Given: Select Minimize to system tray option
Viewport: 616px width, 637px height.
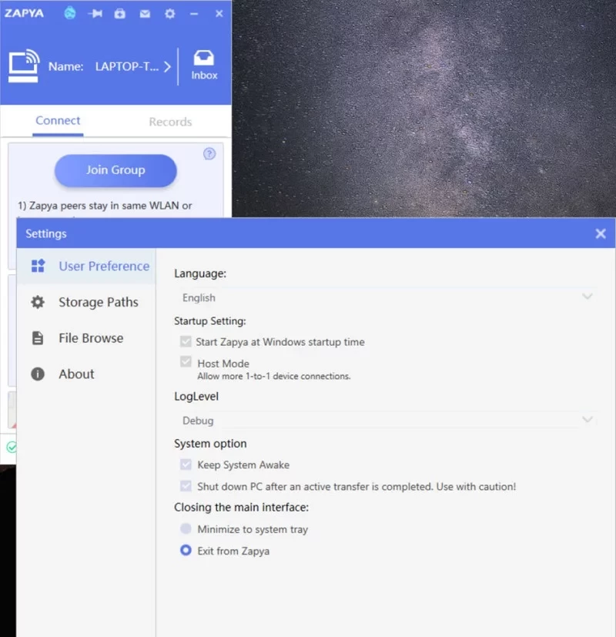Looking at the screenshot, I should tap(186, 529).
